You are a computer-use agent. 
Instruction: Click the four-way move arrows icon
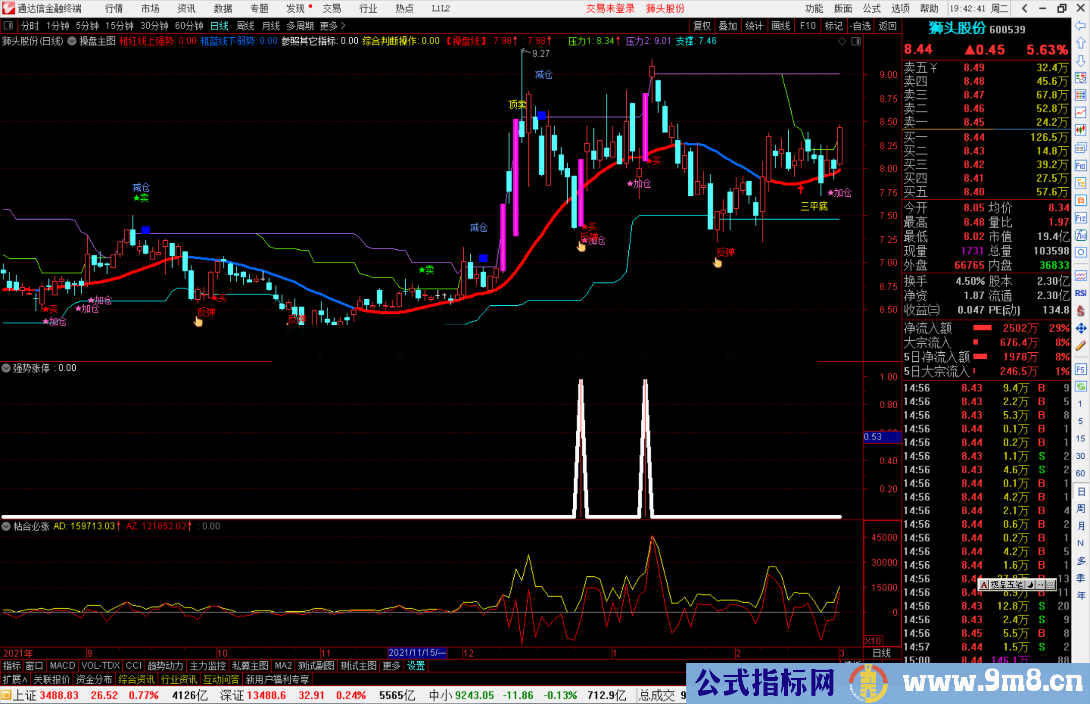point(1080,329)
